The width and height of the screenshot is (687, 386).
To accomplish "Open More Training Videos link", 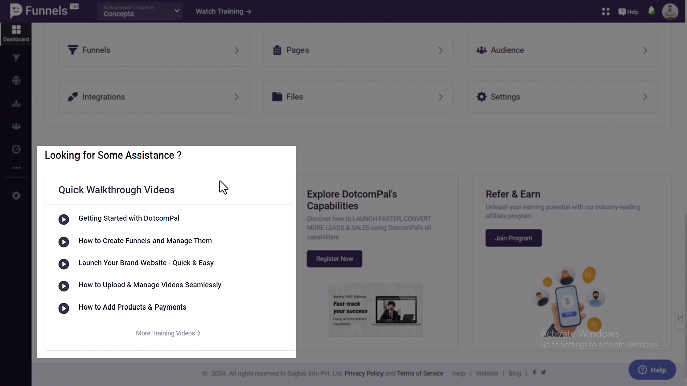I will (169, 333).
